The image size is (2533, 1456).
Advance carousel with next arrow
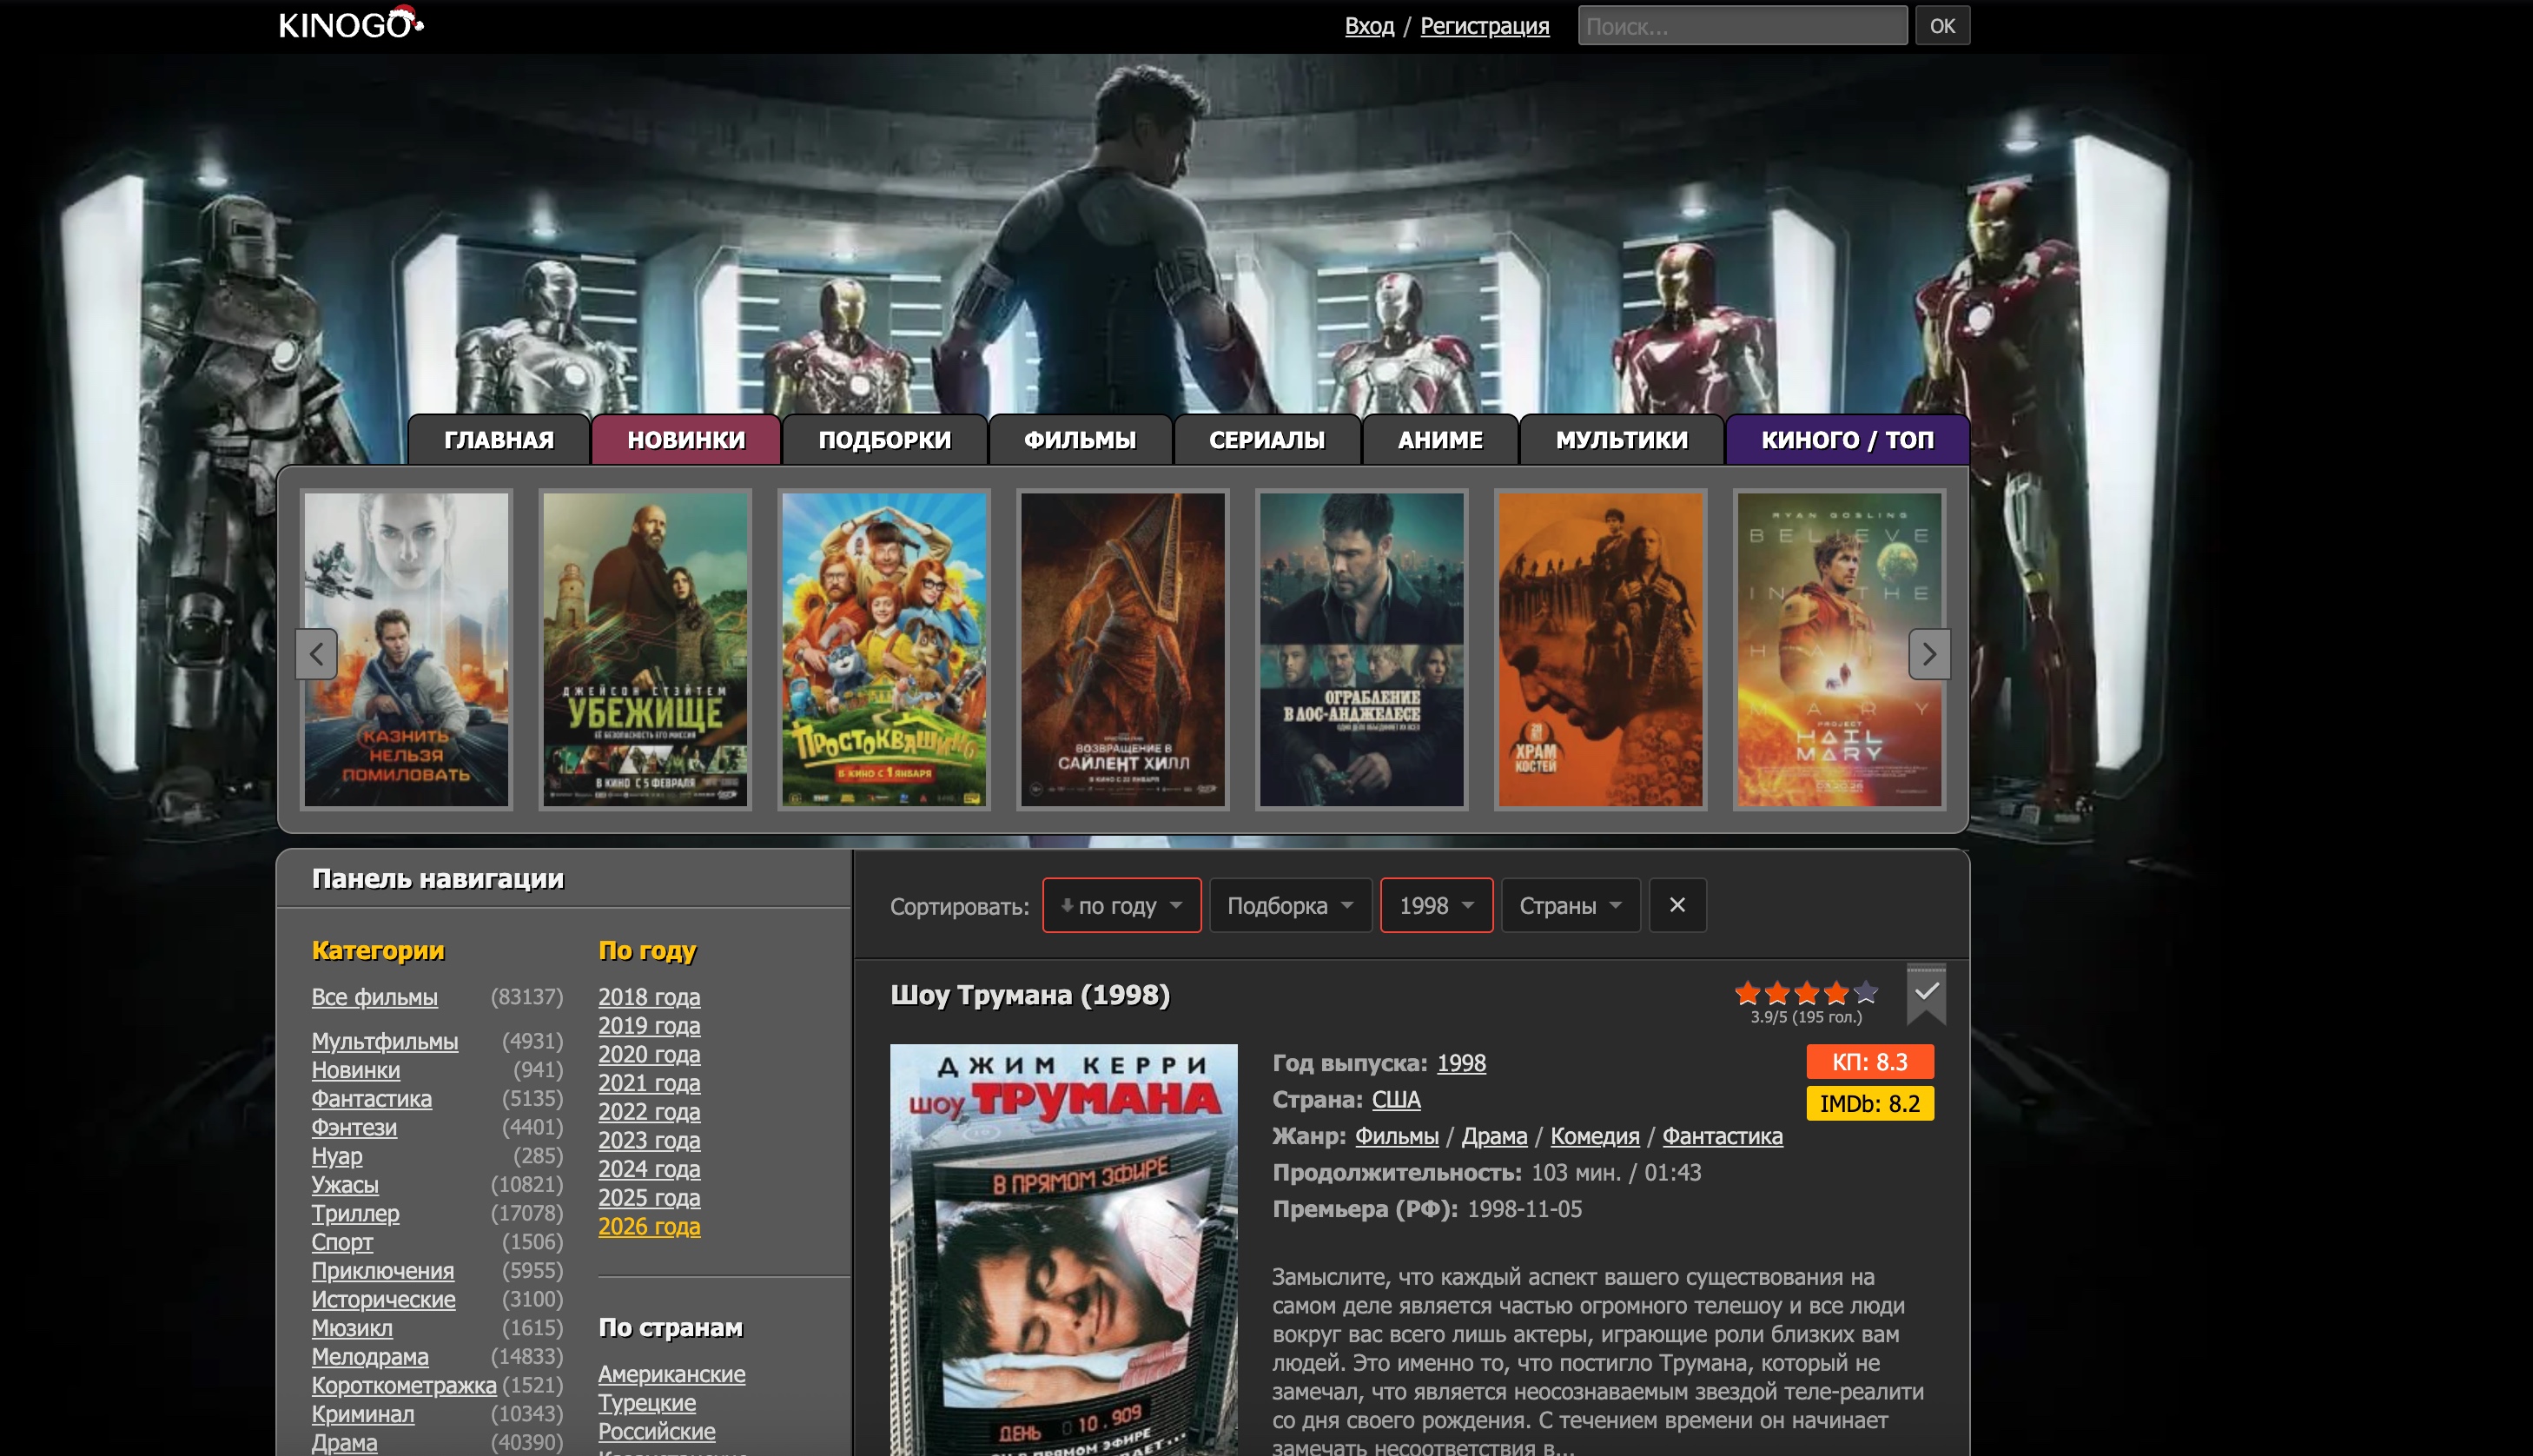tap(1928, 654)
